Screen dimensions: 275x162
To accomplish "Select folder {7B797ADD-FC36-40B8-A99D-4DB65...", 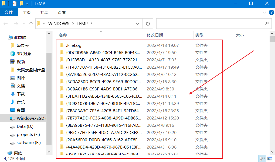I will click(x=103, y=118).
